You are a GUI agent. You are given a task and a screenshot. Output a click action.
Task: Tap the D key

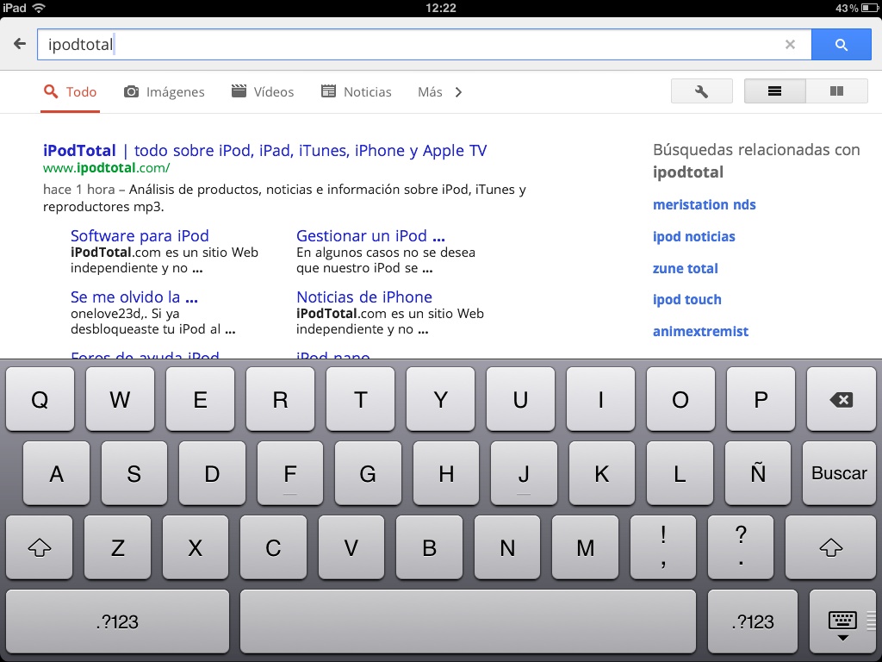tap(212, 473)
